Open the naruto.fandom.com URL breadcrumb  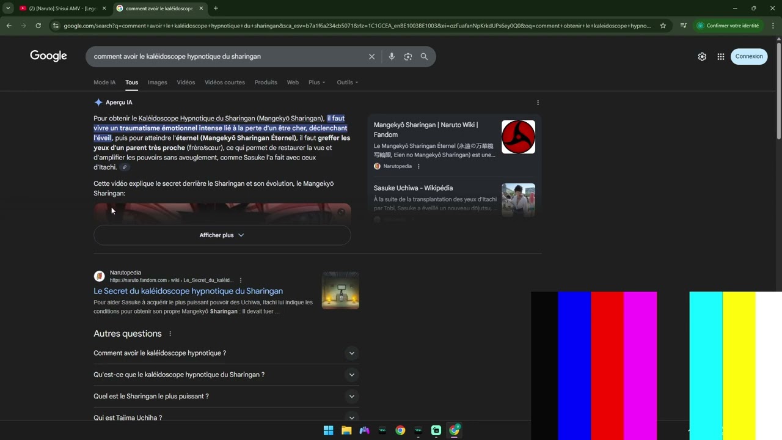[172, 280]
